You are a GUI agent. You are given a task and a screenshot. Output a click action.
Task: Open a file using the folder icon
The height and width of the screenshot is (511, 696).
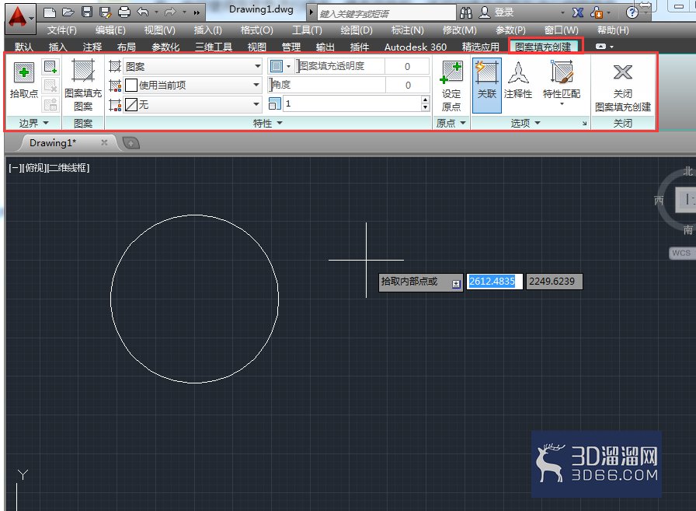(x=68, y=12)
